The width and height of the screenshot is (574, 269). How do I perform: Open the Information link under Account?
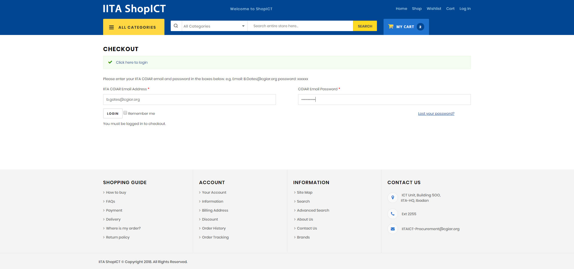pos(213,201)
